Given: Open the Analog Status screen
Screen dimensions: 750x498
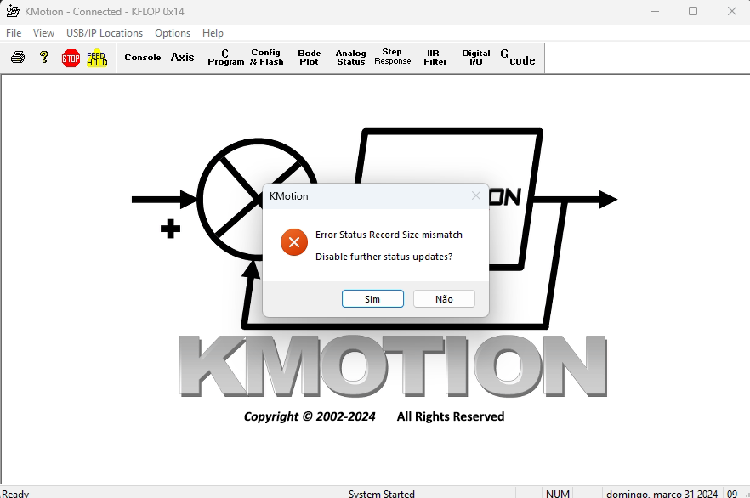Looking at the screenshot, I should (350, 58).
